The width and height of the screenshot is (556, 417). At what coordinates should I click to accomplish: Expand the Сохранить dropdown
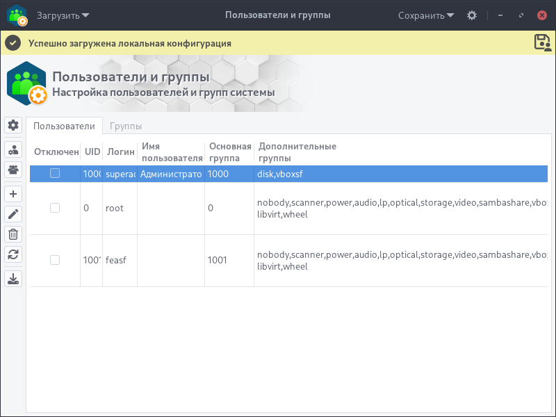point(426,15)
